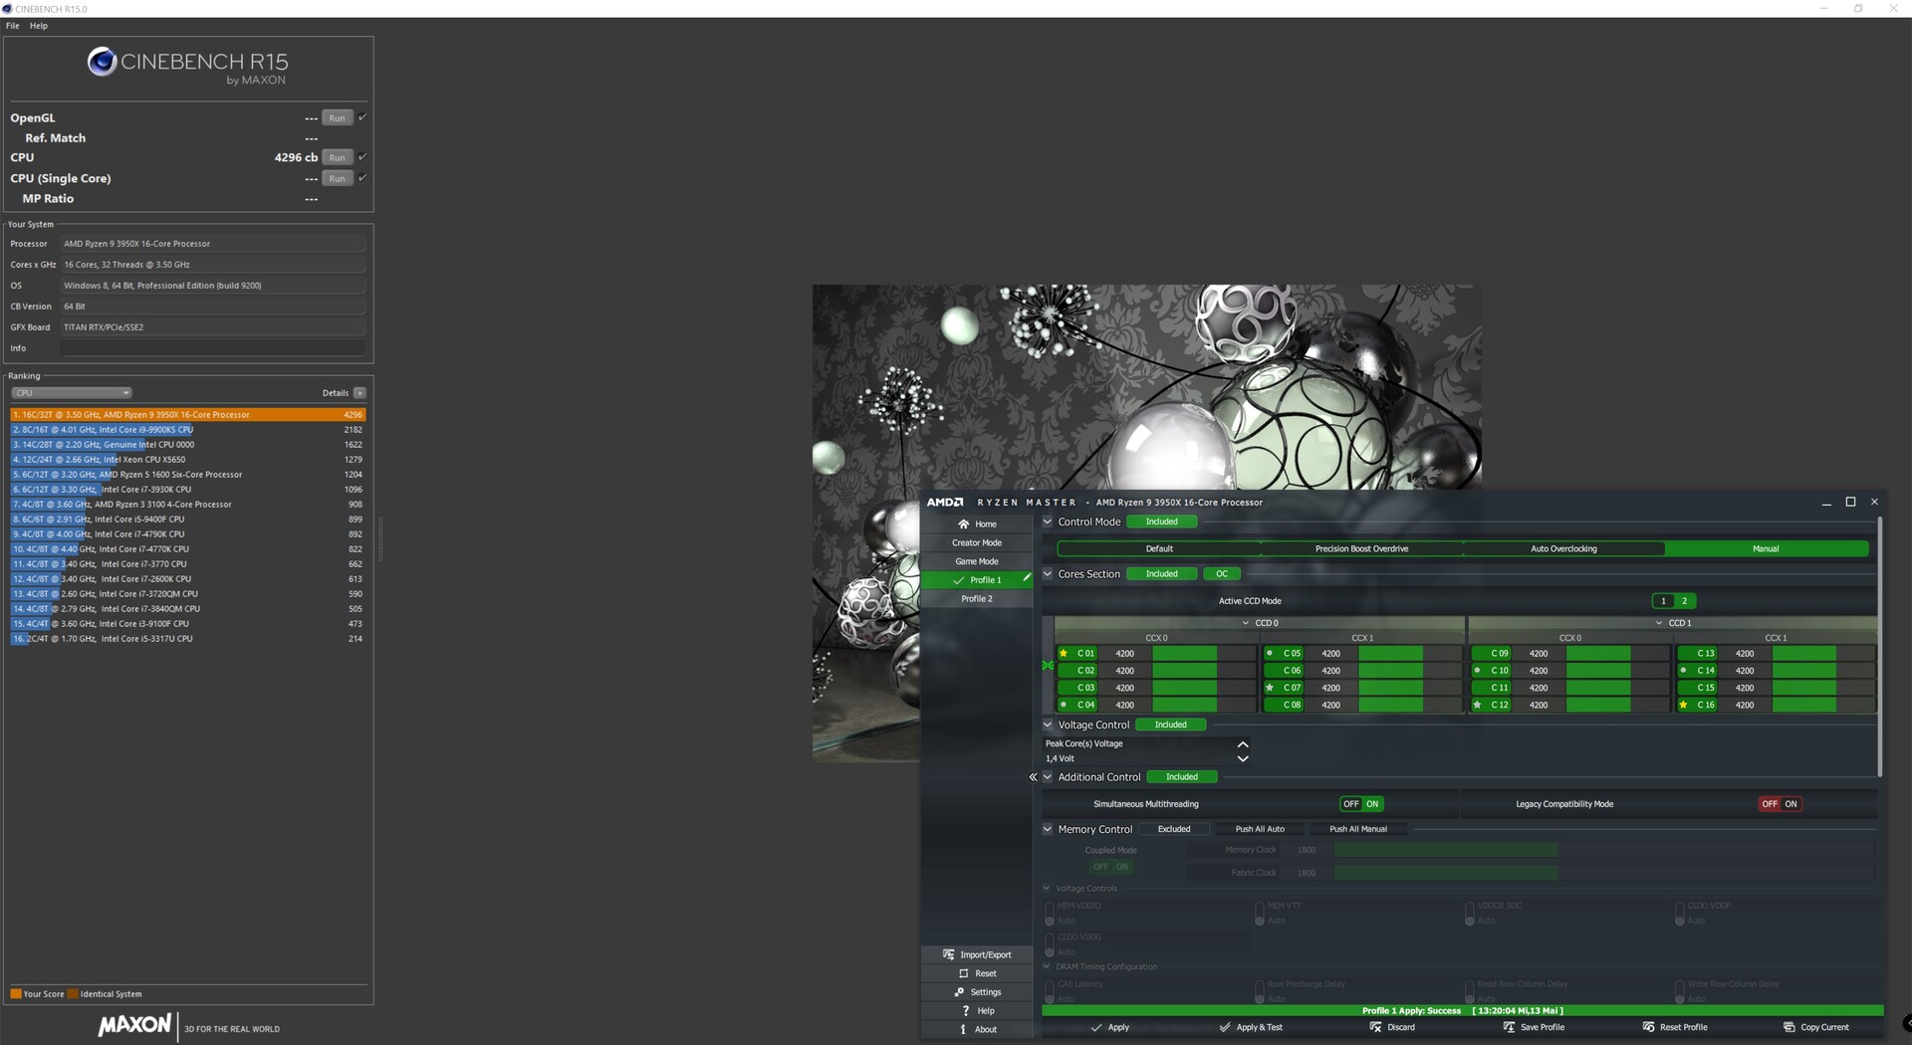The width and height of the screenshot is (1912, 1045).
Task: Open the Help menu in Cinebench
Action: tap(39, 26)
